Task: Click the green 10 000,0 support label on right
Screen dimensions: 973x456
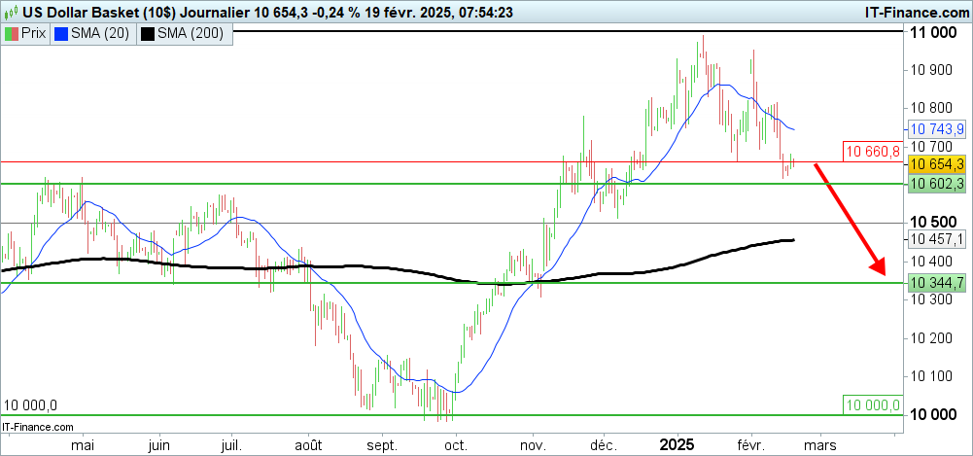Action: tap(872, 404)
